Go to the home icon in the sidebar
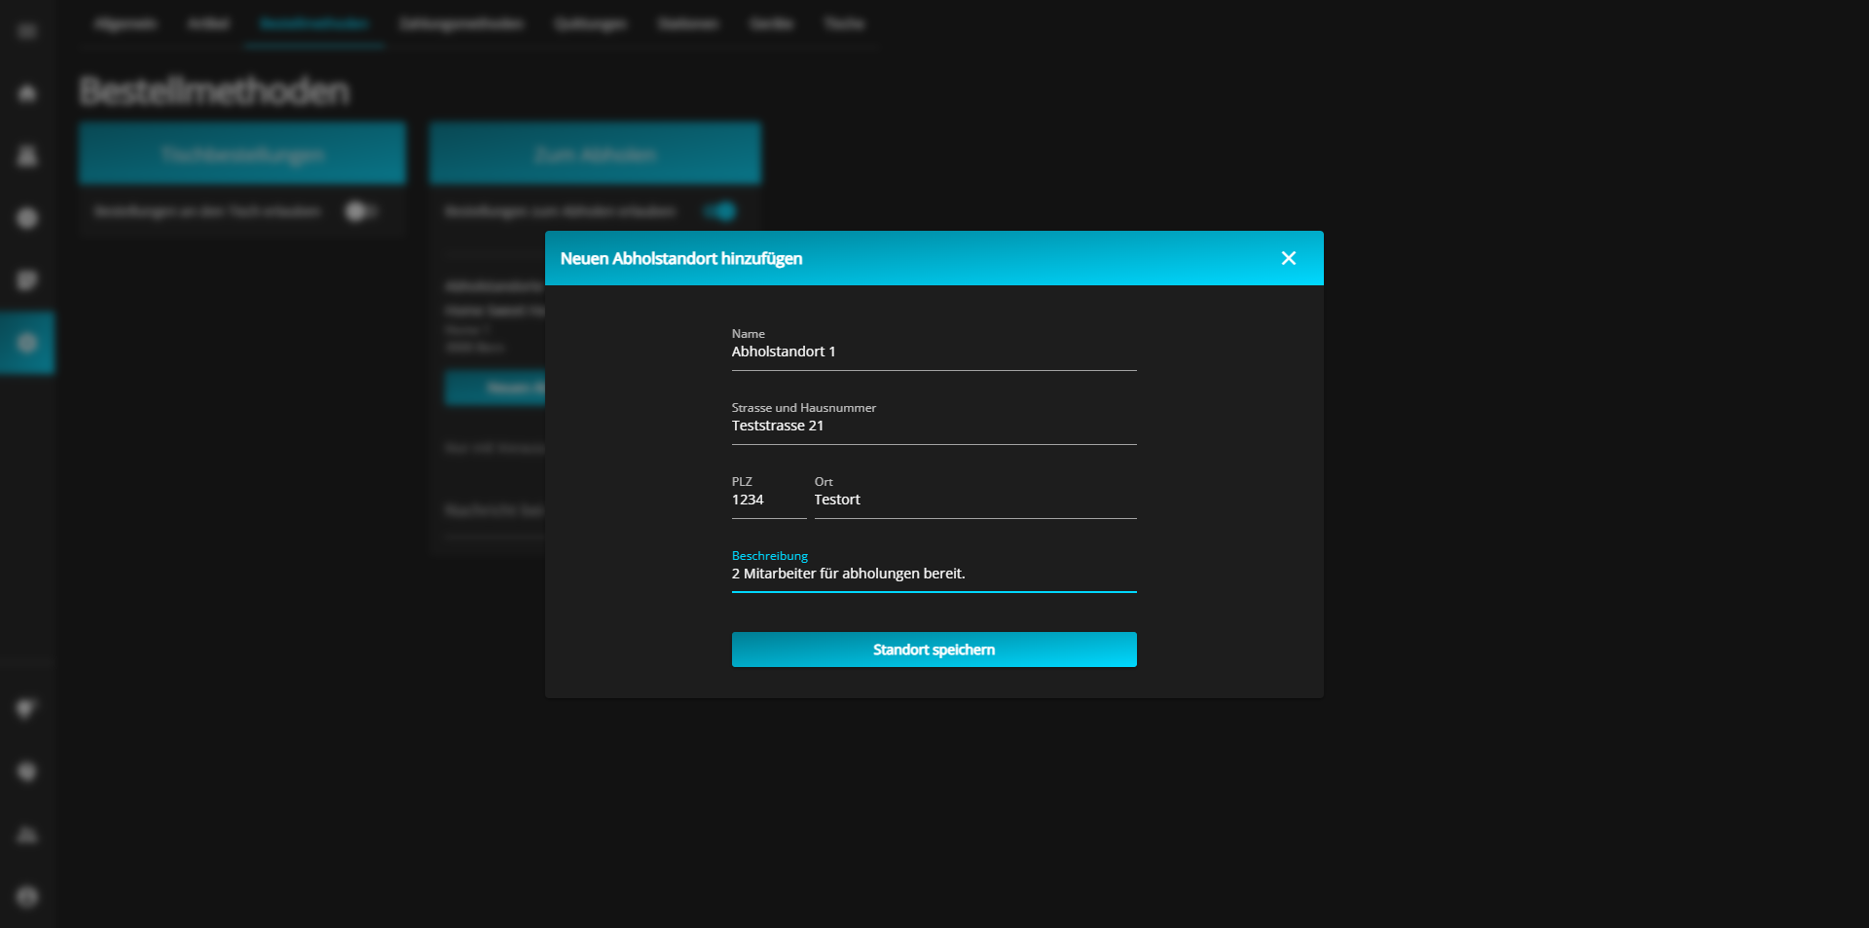Viewport: 1869px width, 928px height. [27, 93]
